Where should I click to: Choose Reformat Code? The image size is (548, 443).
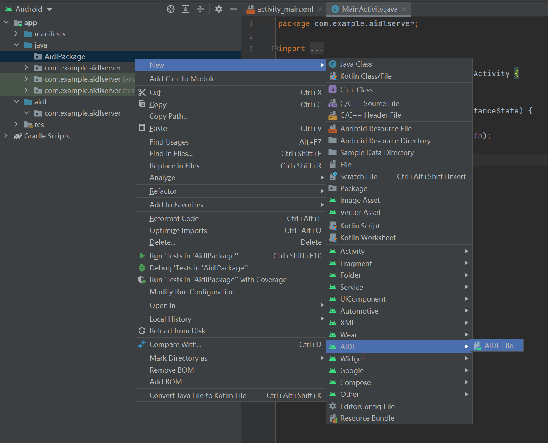230,218
